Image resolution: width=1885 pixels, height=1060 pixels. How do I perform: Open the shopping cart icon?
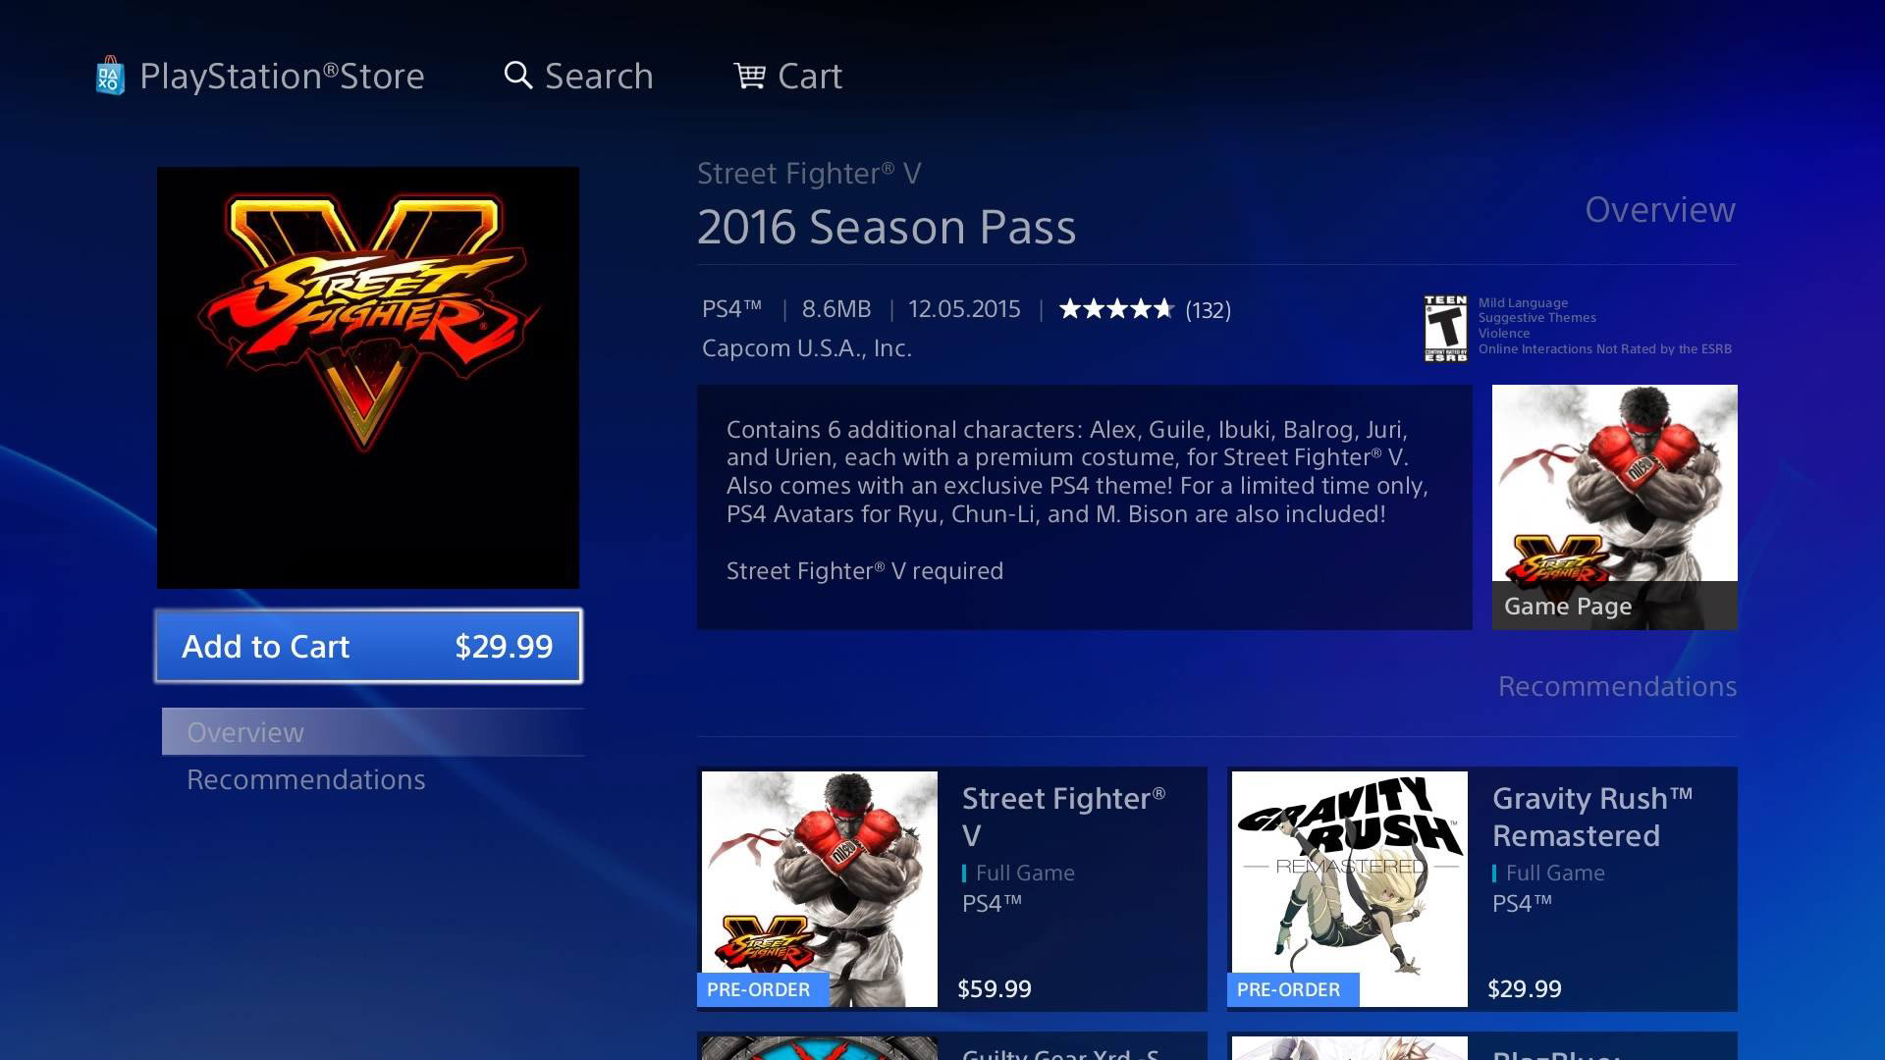[750, 76]
